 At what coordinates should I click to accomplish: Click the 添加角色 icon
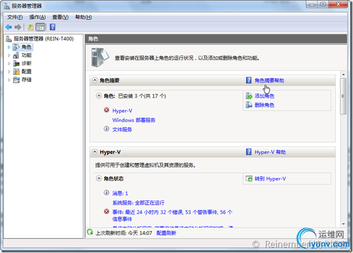tap(249, 96)
